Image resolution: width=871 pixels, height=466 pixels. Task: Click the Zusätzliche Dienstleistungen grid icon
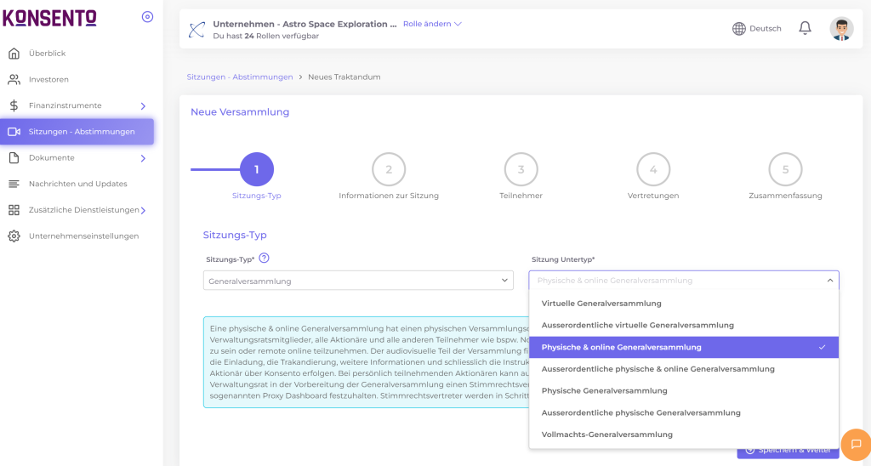[x=14, y=210]
